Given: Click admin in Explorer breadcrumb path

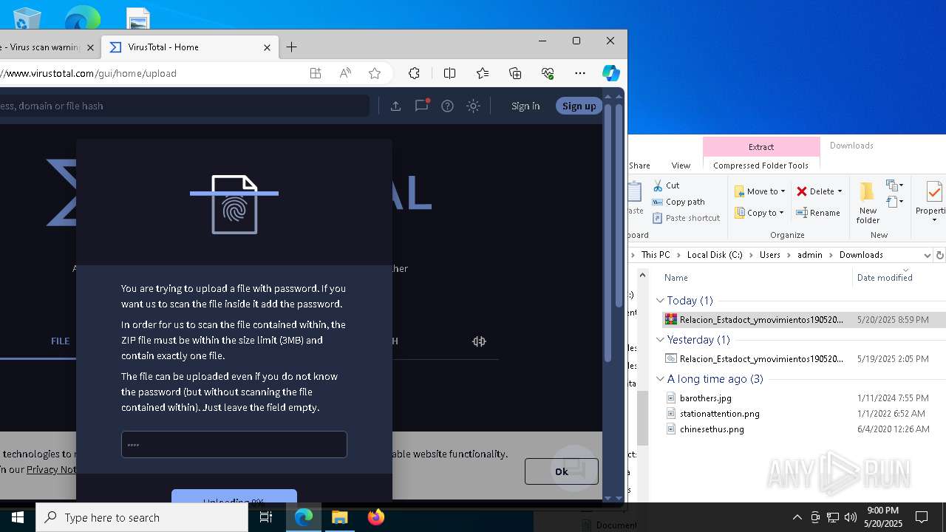Looking at the screenshot, I should 809,255.
